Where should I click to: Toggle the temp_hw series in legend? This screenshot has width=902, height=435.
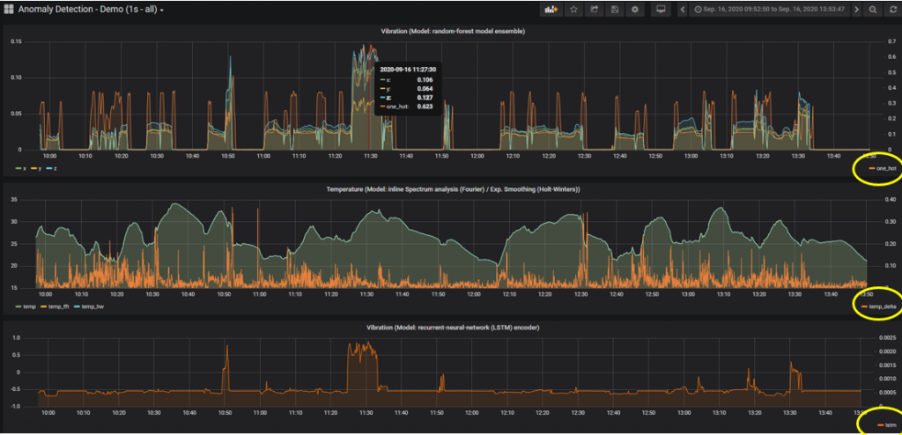coord(91,306)
